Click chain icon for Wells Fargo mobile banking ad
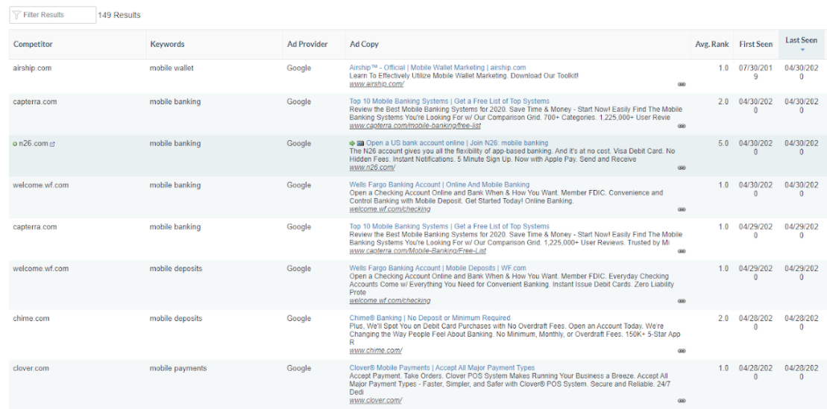827x409 pixels. (x=682, y=210)
